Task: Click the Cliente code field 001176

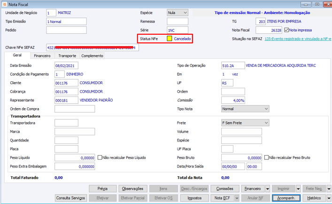Action: click(x=66, y=83)
